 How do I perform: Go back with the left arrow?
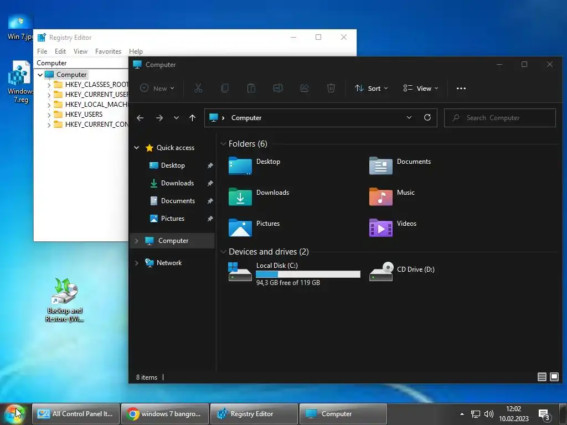(x=140, y=118)
